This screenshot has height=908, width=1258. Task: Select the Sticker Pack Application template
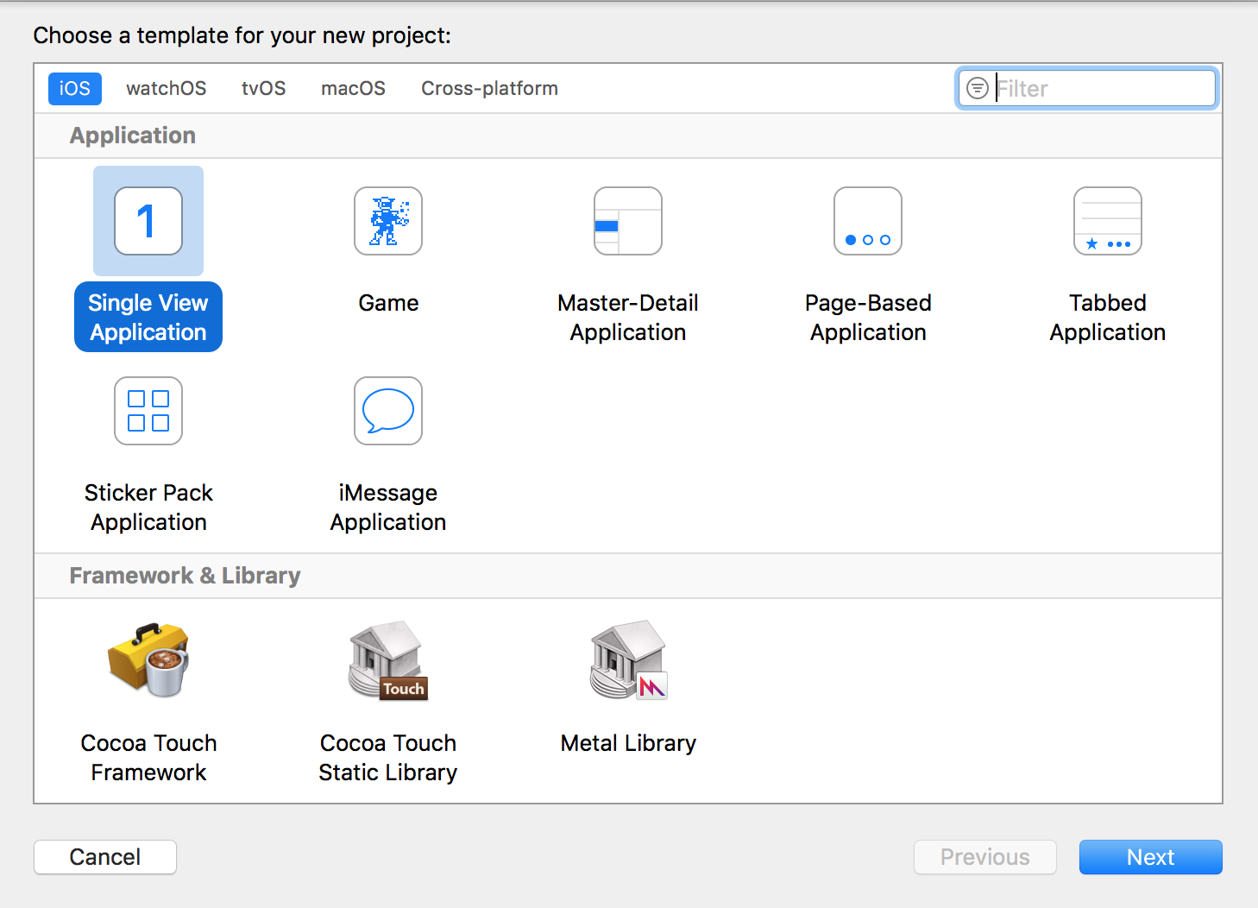pyautogui.click(x=148, y=411)
